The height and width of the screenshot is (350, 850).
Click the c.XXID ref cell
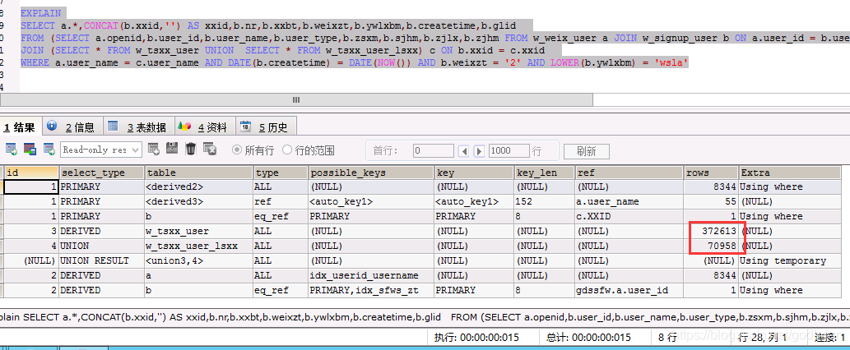coord(629,216)
